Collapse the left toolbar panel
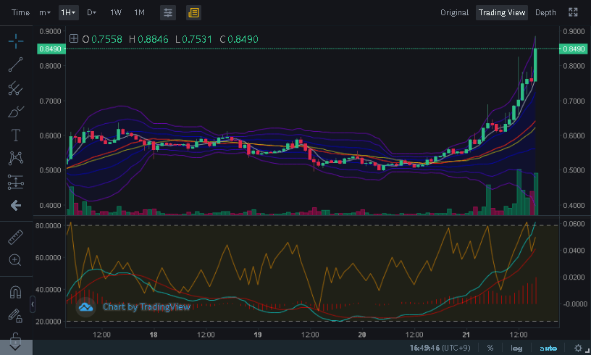591x355 pixels. pyautogui.click(x=33, y=304)
